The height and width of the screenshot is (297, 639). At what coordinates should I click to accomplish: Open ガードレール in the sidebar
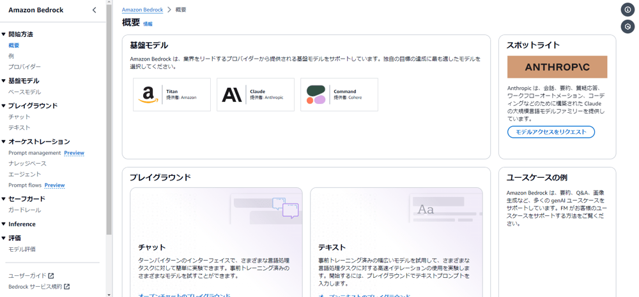pos(24,210)
